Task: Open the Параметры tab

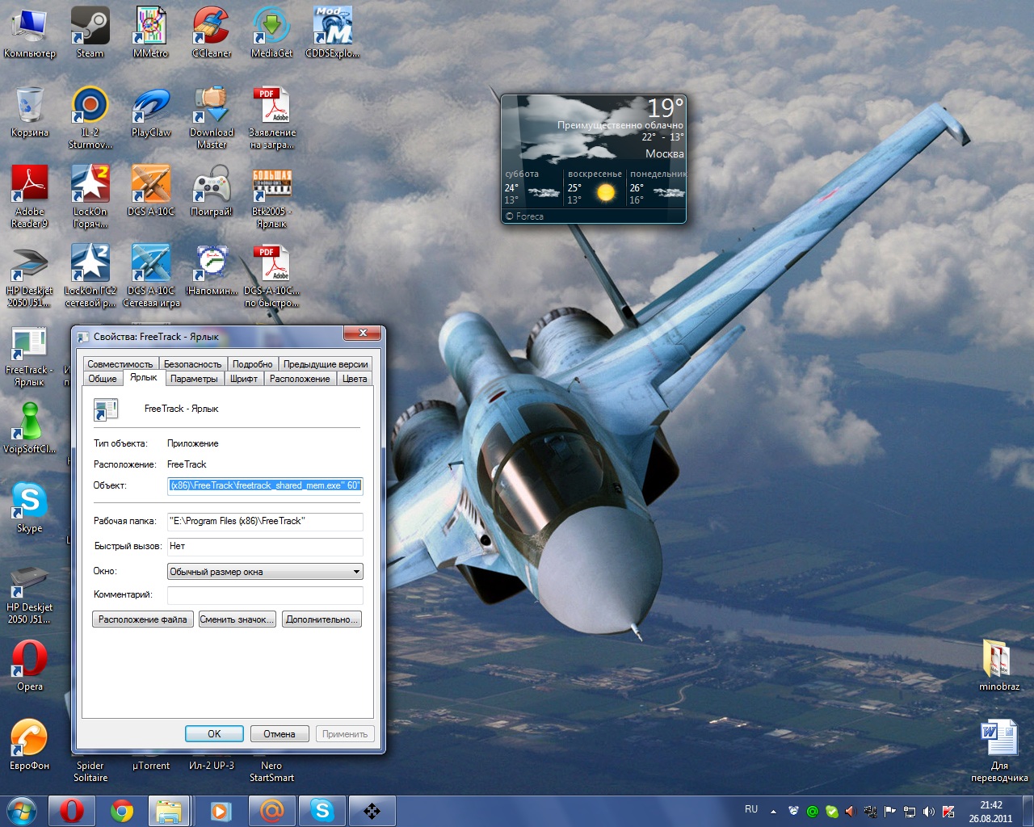Action: pos(194,379)
